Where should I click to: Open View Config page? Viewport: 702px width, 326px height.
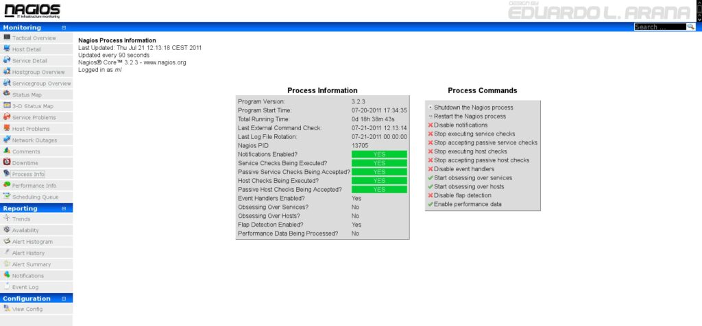click(x=27, y=309)
